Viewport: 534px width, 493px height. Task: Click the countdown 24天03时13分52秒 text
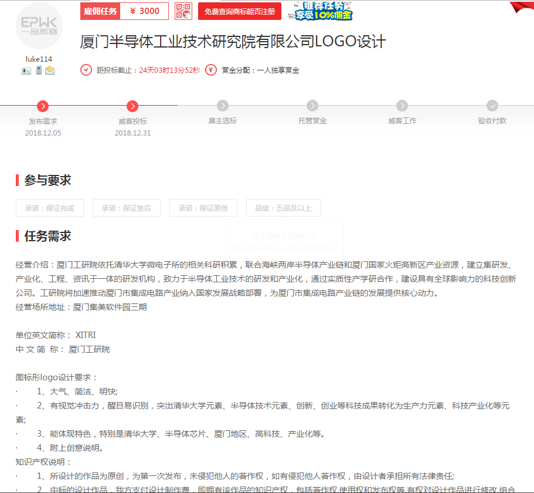pyautogui.click(x=169, y=70)
